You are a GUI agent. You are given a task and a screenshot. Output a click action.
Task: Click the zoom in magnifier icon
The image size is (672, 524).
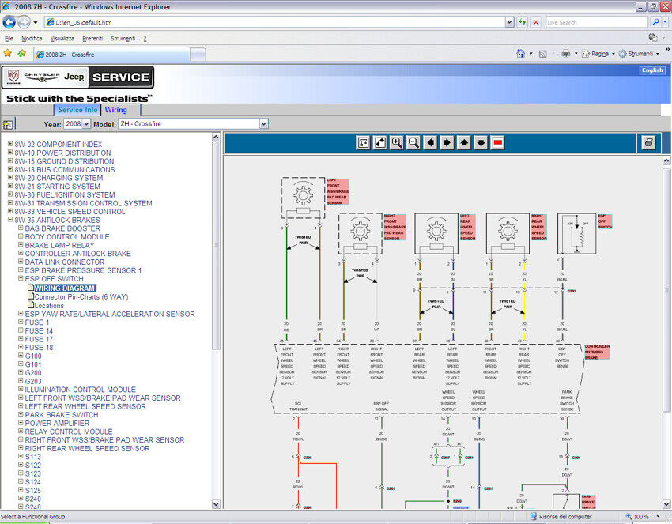tap(397, 142)
